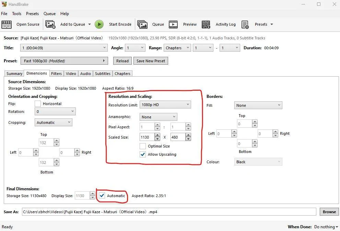340x231 pixels.
Task: Click the cropping Top stepper arrows
Action: click(56, 142)
